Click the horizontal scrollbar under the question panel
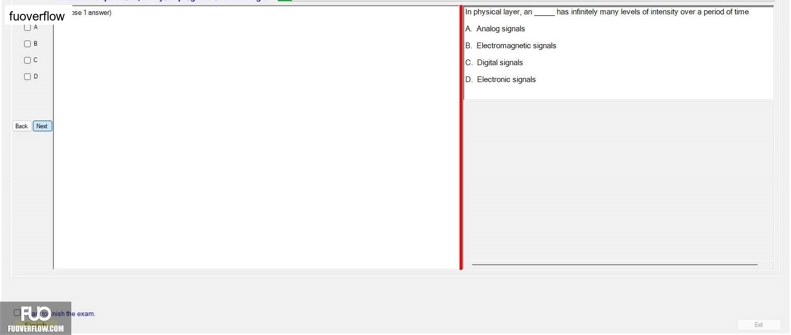This screenshot has width=791, height=335. 615,265
